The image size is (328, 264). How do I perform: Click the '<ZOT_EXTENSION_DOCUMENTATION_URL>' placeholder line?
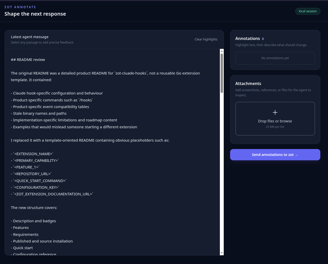coord(52,194)
